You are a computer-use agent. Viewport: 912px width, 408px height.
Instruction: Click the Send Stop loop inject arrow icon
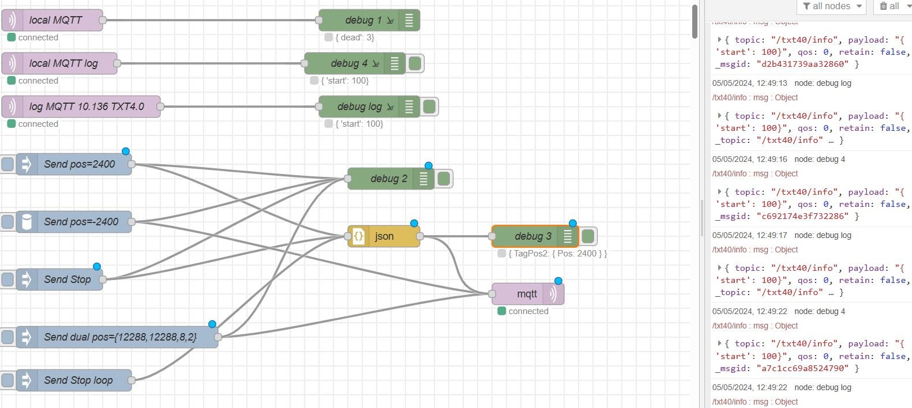tap(26, 380)
